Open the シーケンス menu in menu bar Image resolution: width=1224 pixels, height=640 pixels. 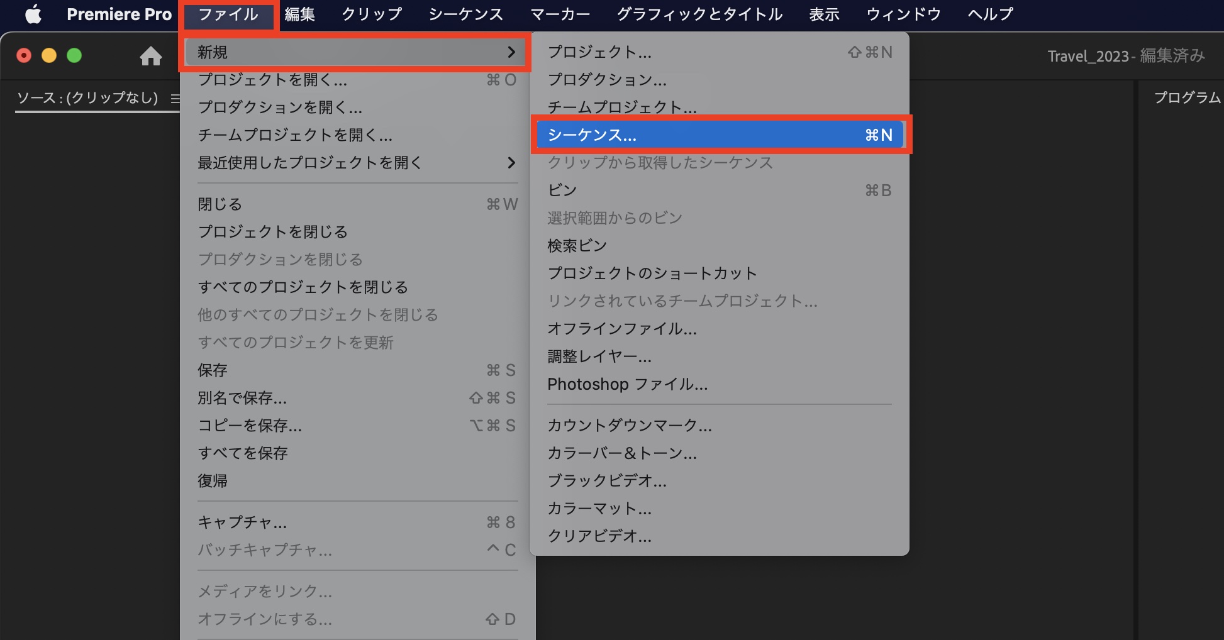click(x=466, y=14)
